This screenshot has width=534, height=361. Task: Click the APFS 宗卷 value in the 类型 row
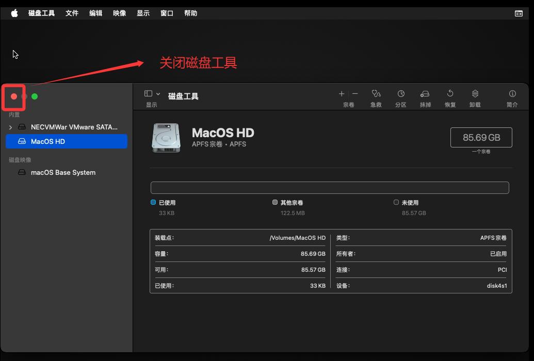[493, 238]
